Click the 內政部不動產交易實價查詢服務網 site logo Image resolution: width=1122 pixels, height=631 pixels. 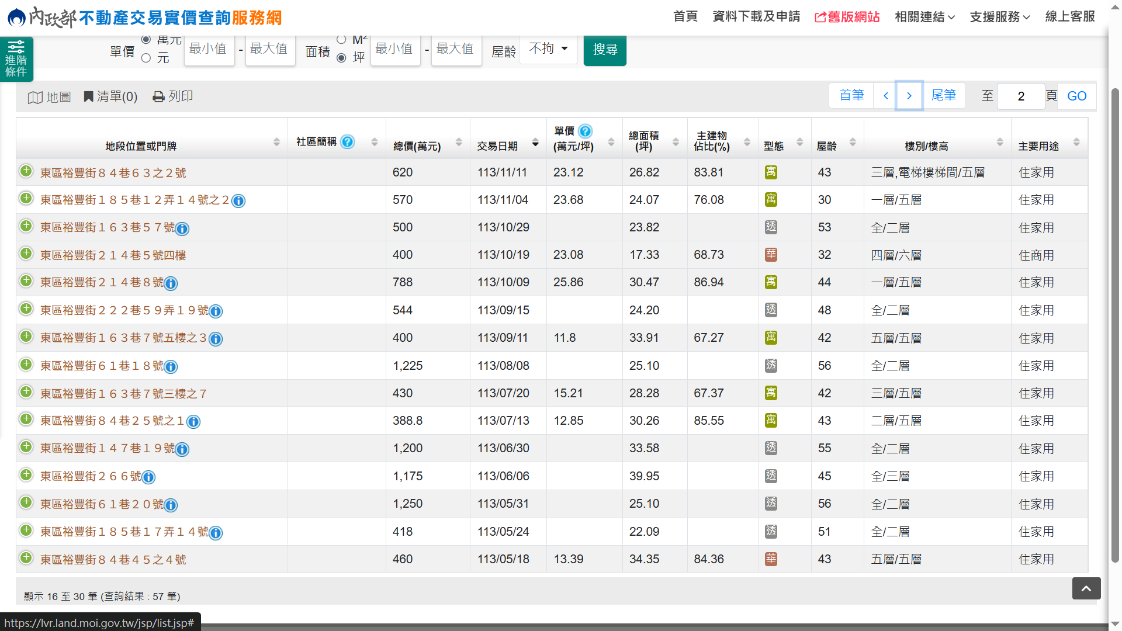[x=144, y=18]
